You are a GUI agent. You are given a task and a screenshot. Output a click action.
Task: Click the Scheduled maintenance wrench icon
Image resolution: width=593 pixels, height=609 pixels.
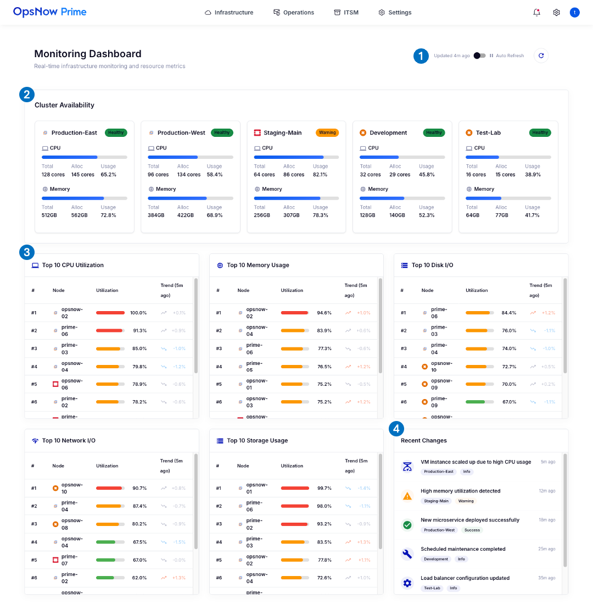(407, 554)
